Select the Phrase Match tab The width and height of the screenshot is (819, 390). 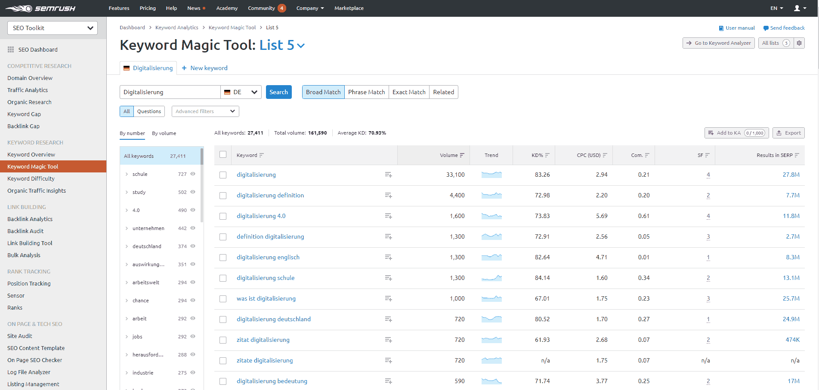coord(367,92)
